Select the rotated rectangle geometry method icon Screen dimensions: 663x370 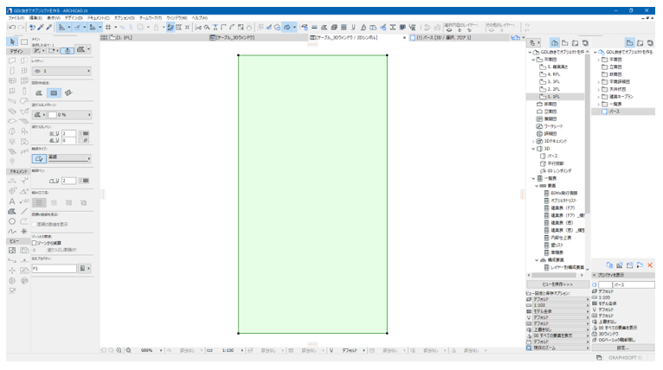(x=68, y=92)
